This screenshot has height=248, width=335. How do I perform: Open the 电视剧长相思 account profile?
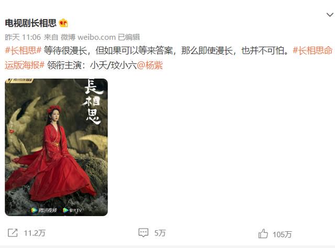click(x=30, y=23)
